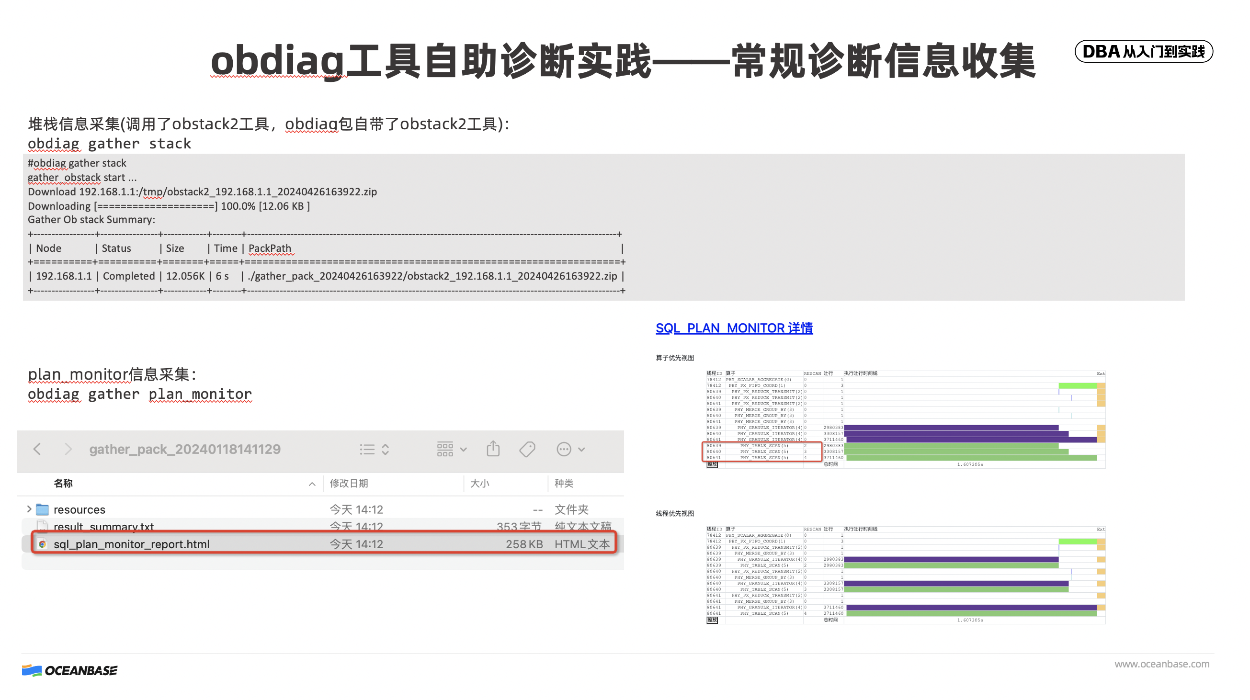Click the list view mode icon
The width and height of the screenshot is (1250, 700).
367,449
